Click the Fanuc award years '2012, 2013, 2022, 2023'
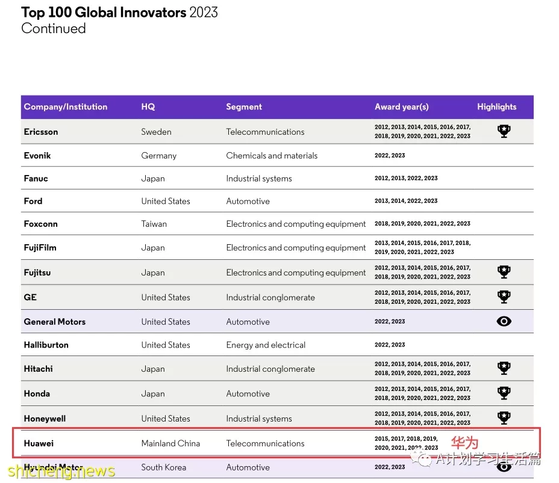 point(406,178)
